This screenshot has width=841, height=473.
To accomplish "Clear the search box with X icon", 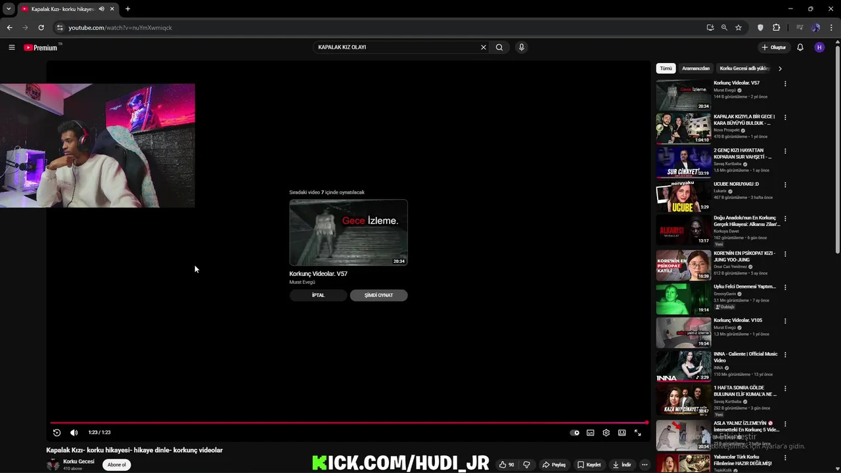I will 484,47.
